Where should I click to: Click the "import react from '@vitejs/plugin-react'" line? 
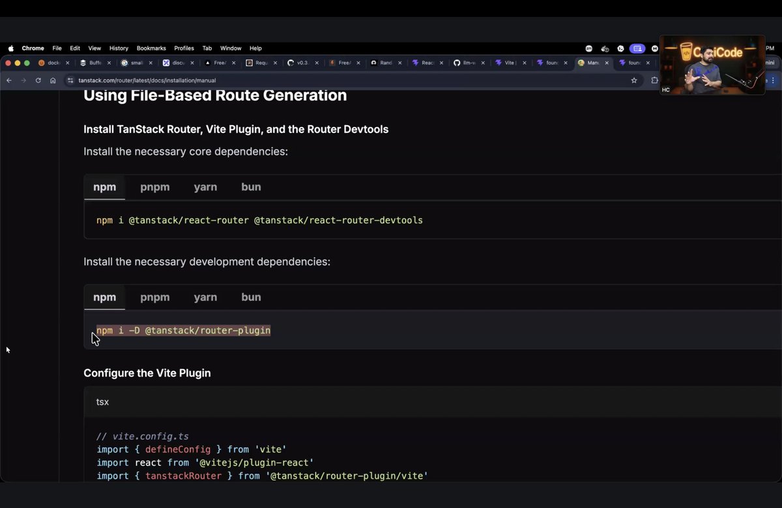click(205, 462)
